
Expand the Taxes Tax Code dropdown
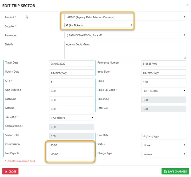click(164, 91)
